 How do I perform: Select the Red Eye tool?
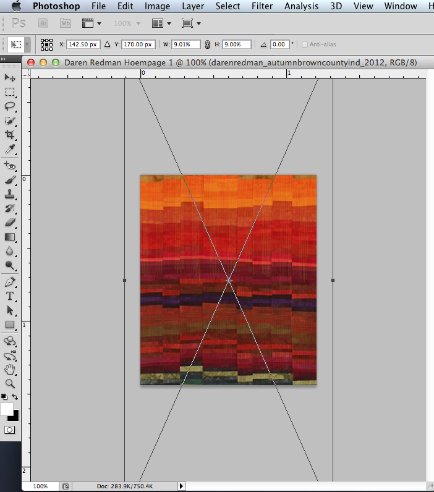[x=10, y=166]
